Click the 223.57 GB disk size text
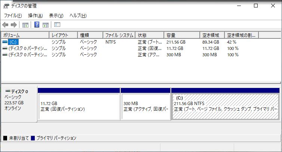The width and height of the screenshot is (282, 152). (14, 103)
